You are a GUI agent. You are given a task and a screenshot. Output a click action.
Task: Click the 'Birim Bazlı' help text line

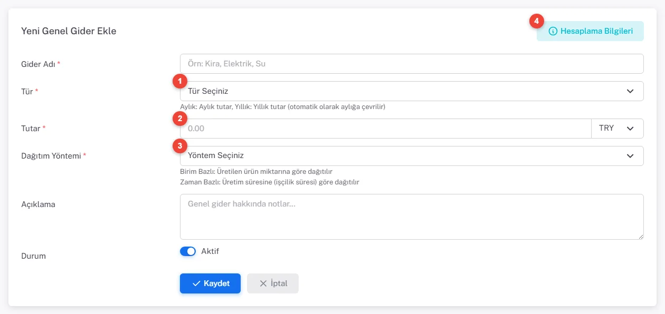[x=256, y=172]
